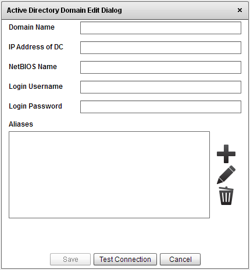This screenshot has width=250, height=270.
Task: Click the greyed-out Save button
Action: click(70, 260)
